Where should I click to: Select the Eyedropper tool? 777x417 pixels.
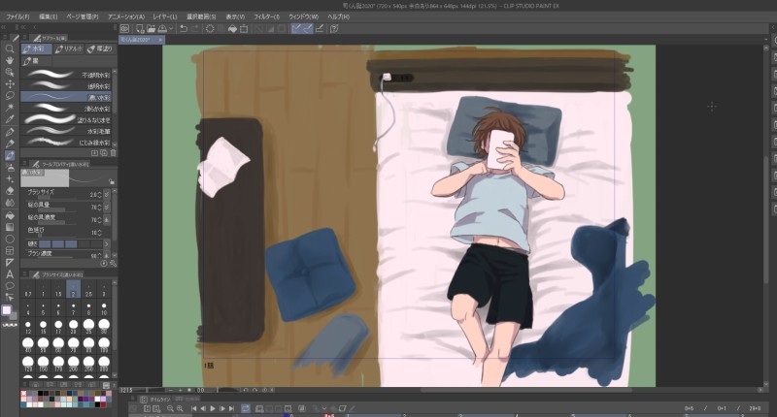coord(10,119)
